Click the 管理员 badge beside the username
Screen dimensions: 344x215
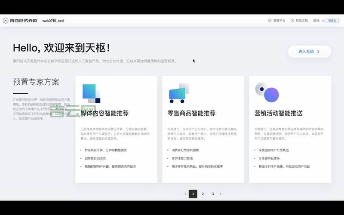pos(332,21)
